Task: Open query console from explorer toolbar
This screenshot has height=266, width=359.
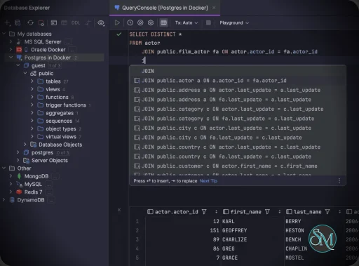Action: [x=54, y=23]
